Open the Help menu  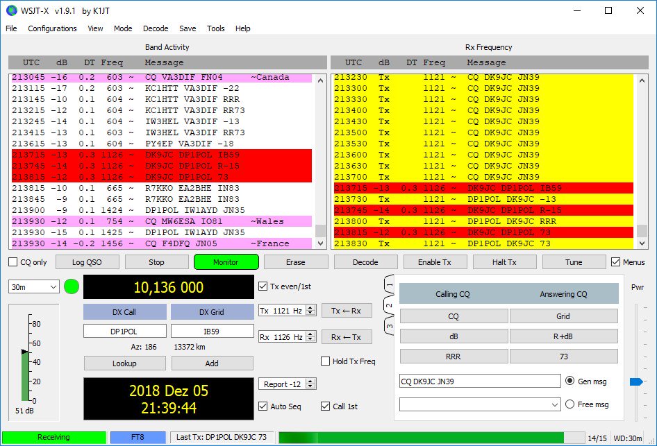(x=242, y=28)
